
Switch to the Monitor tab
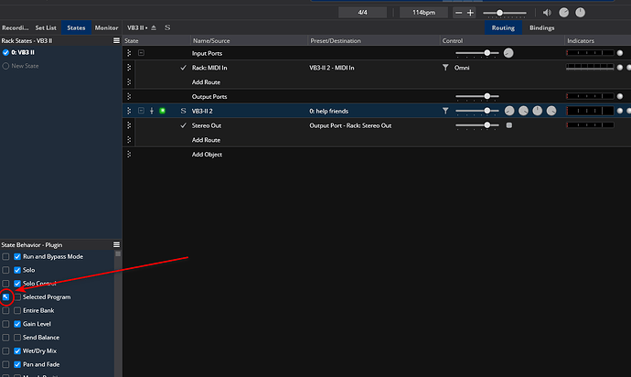coord(106,27)
